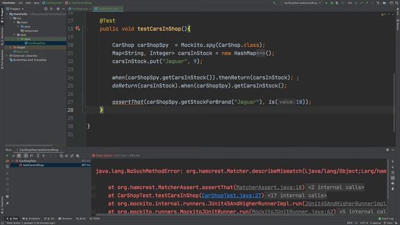The width and height of the screenshot is (400, 225).
Task: Open the Project tool window side tab
Action: point(2,15)
